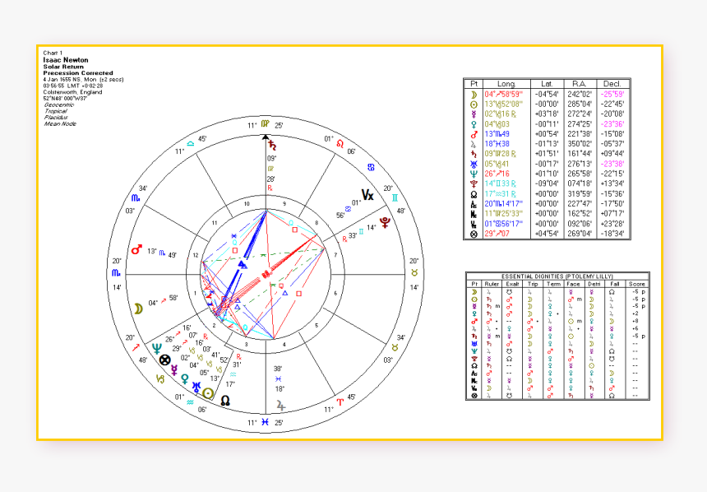Click the Moon glyph on the left wheel rim
The image size is (707, 492).
(137, 308)
